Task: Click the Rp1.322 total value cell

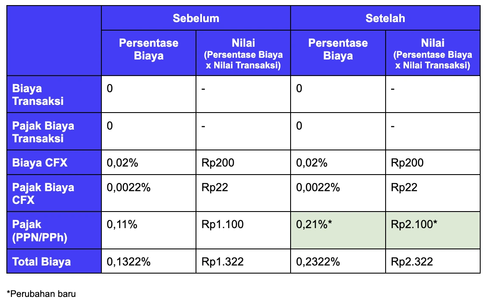Action: click(x=243, y=261)
